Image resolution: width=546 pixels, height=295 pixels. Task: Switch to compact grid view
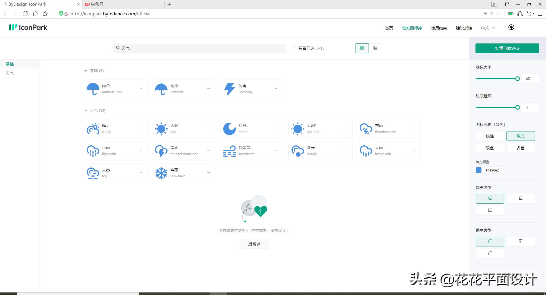pos(375,48)
